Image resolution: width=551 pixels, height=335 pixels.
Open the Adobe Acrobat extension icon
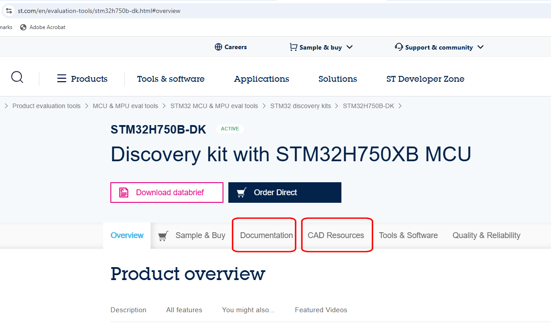(x=22, y=27)
